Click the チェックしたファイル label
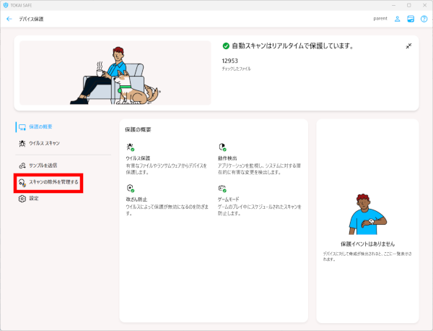Viewport: 433px width, 331px height. pos(237,69)
